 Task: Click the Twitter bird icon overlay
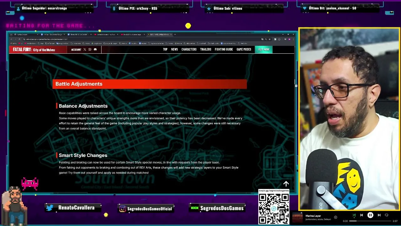point(50,208)
